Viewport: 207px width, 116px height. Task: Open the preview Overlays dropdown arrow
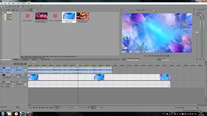point(151,10)
